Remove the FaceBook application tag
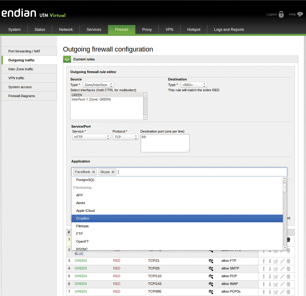 coord(93,172)
